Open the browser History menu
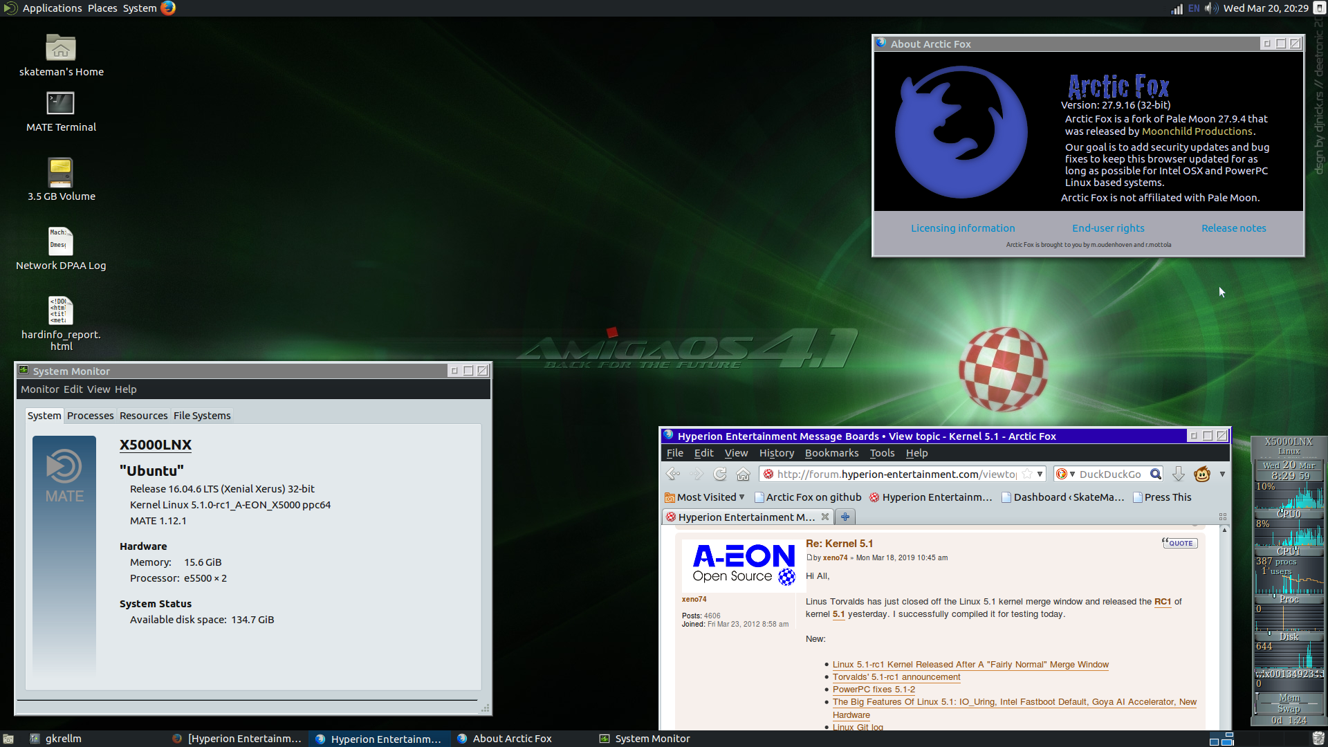The height and width of the screenshot is (747, 1328). click(777, 453)
